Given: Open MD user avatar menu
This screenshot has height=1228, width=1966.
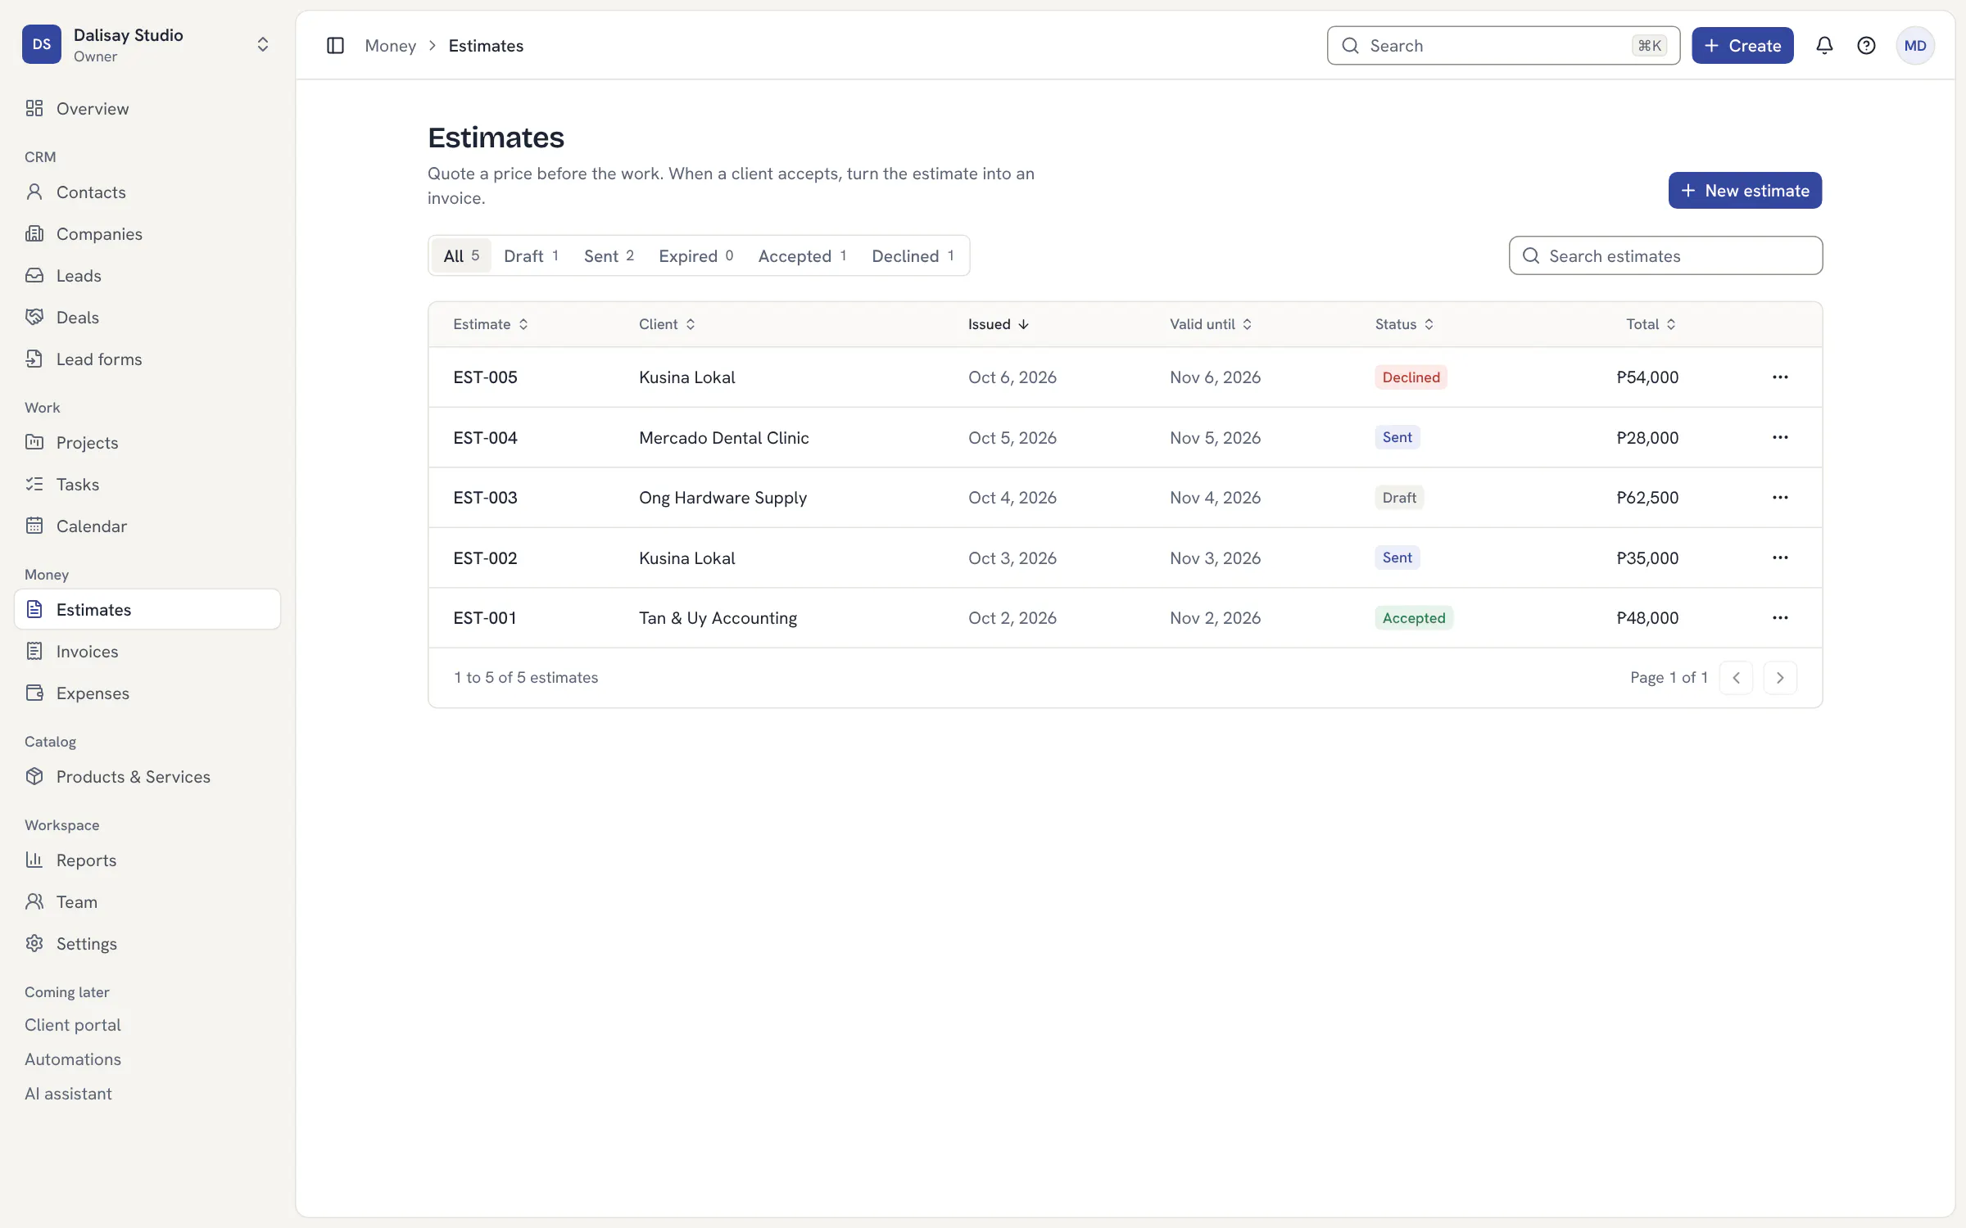Looking at the screenshot, I should tap(1915, 46).
